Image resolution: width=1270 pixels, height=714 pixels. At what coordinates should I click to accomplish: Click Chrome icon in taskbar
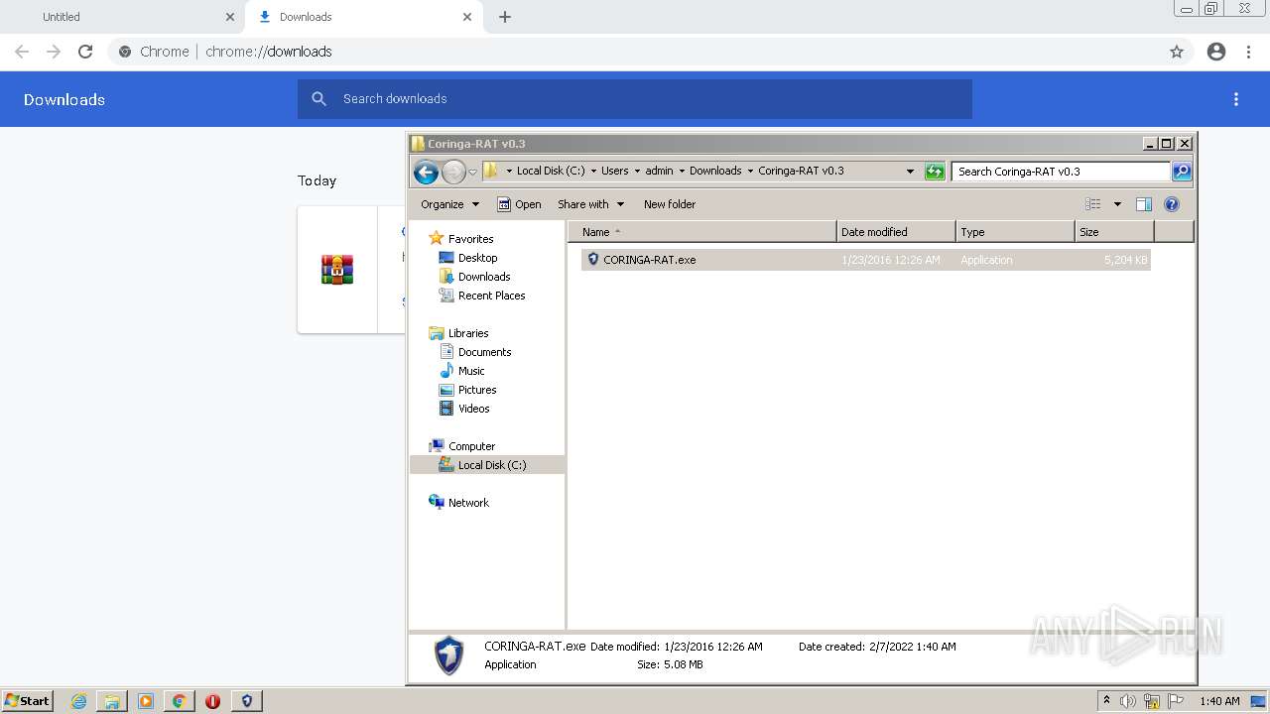[x=179, y=701]
